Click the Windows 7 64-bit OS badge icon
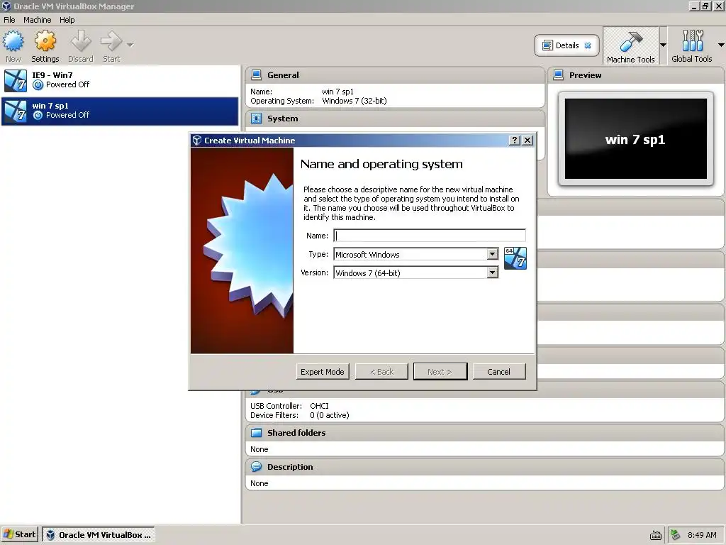Screen dimensions: 726x545 tap(515, 258)
